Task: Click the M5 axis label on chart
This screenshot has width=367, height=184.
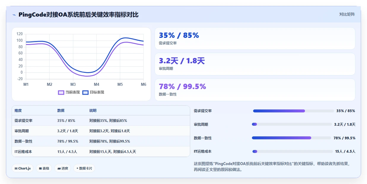Action: click(120, 84)
